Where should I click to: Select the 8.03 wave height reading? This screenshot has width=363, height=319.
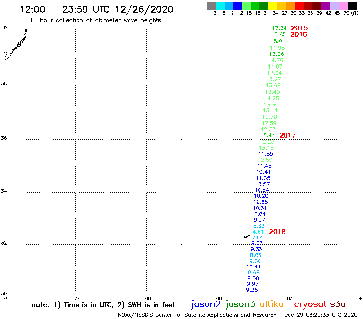(256, 255)
